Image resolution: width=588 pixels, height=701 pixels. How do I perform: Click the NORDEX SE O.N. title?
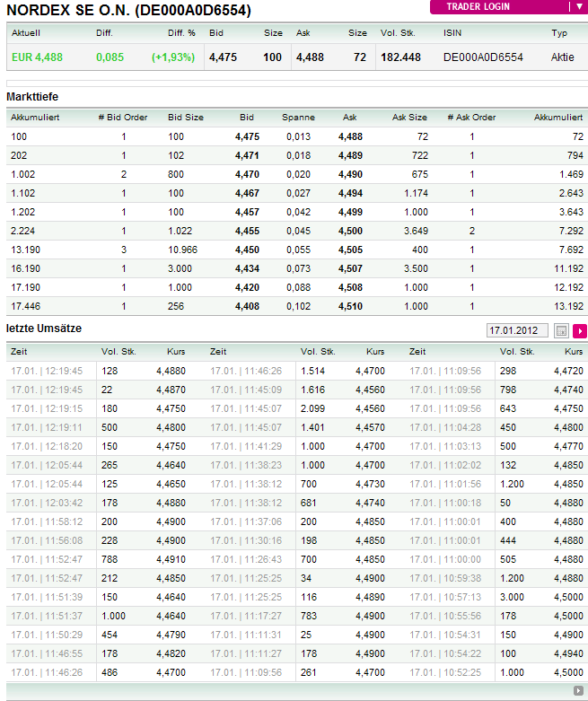(x=129, y=11)
